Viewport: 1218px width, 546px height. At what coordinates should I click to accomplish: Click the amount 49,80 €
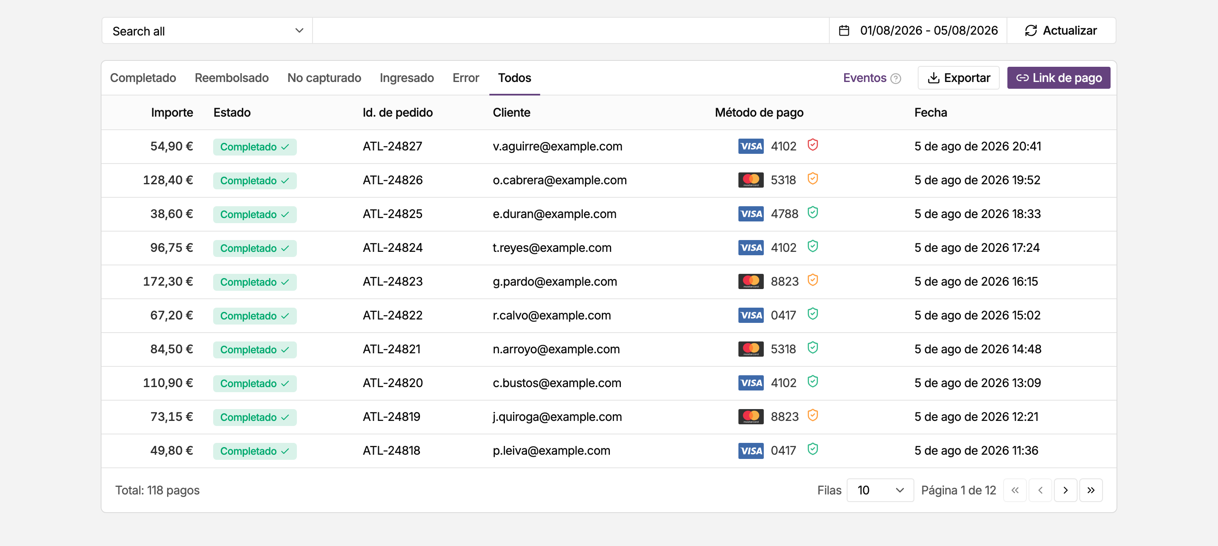click(x=171, y=450)
